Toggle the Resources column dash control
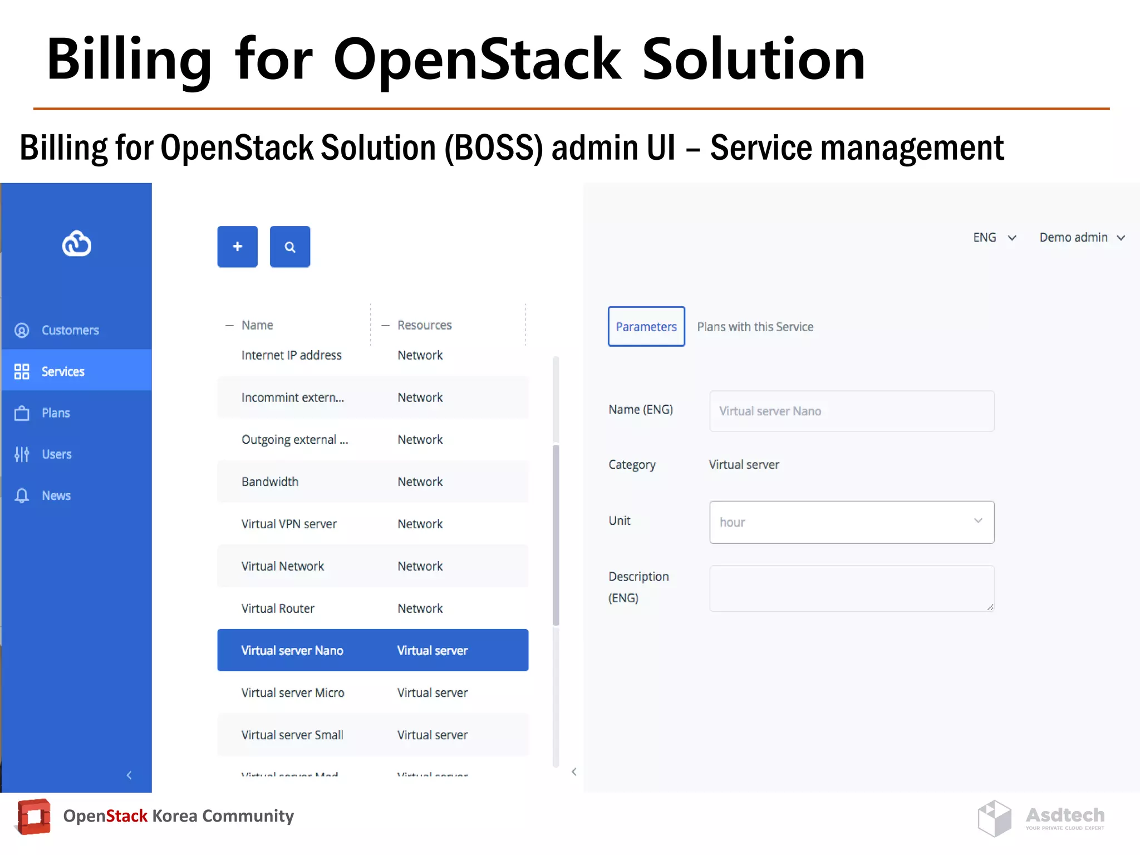 (x=385, y=325)
